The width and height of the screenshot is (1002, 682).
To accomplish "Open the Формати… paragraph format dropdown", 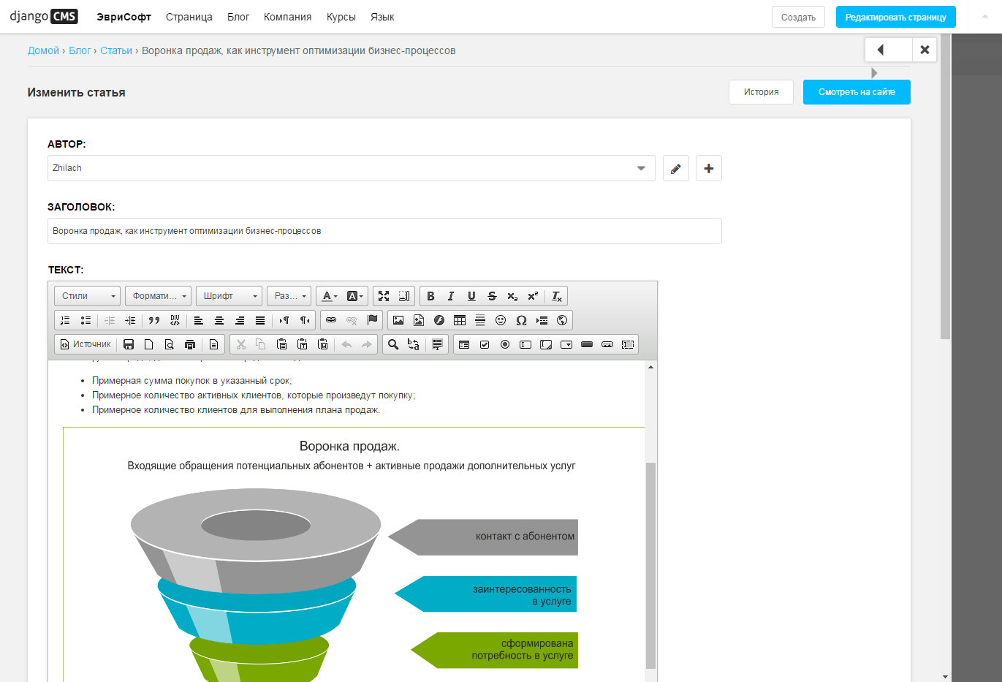I will point(158,296).
